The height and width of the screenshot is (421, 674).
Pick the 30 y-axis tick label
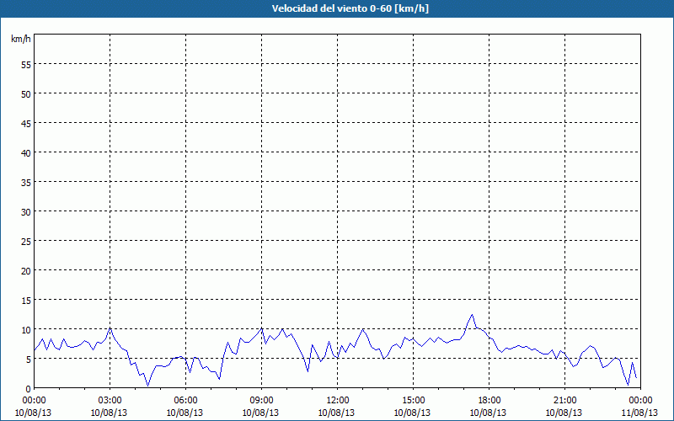point(26,212)
